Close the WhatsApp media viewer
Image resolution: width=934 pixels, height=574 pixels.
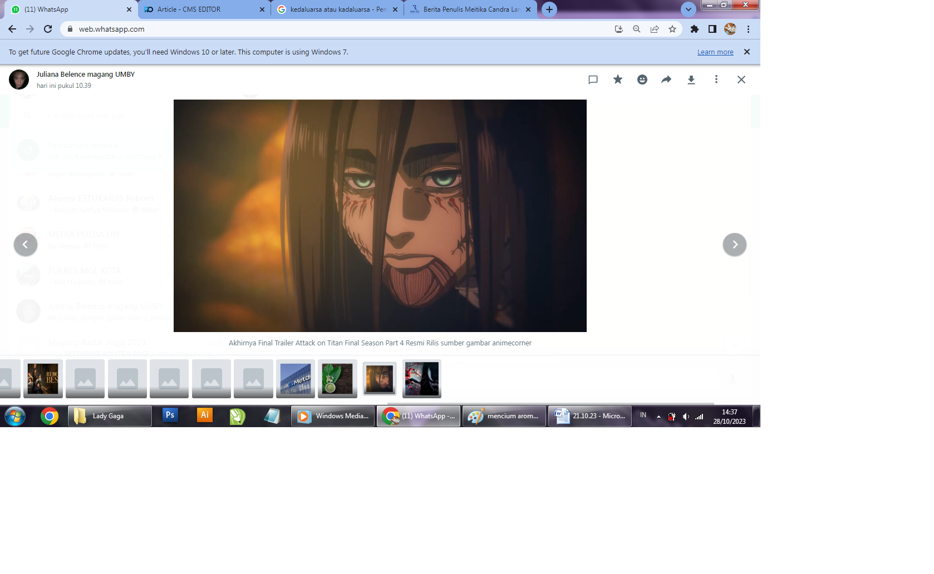pyautogui.click(x=741, y=80)
